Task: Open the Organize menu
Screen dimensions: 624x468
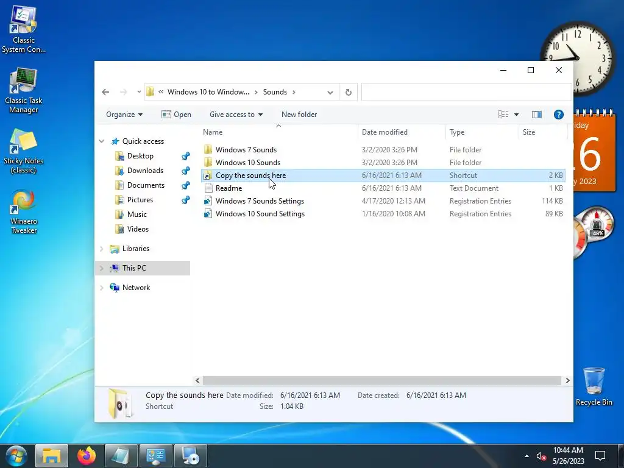Action: click(x=124, y=115)
